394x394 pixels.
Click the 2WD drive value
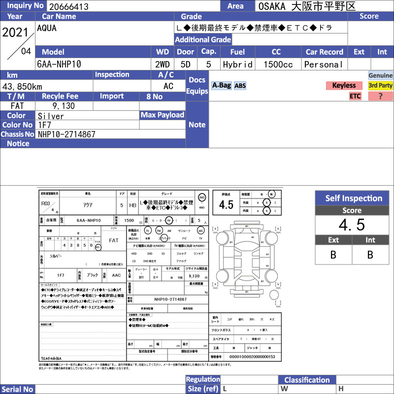tap(163, 65)
